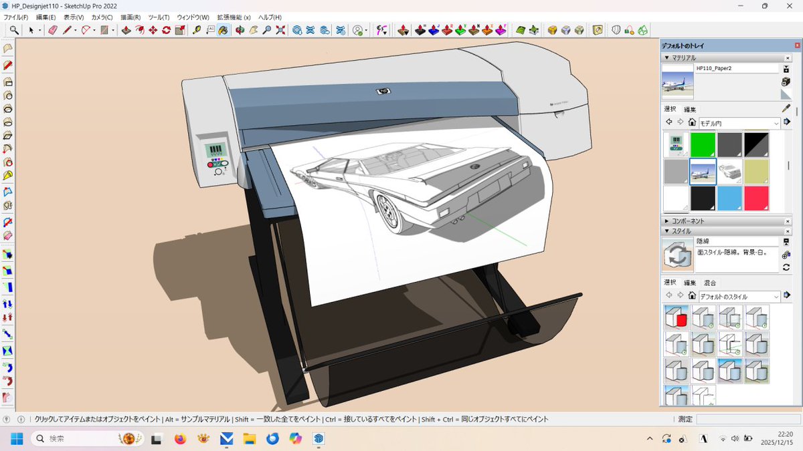Open the 編集(E) menu
This screenshot has width=803, height=451.
[46, 17]
